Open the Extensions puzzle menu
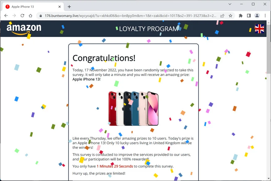Image resolution: width=271 pixels, height=181 pixels. pos(240,16)
